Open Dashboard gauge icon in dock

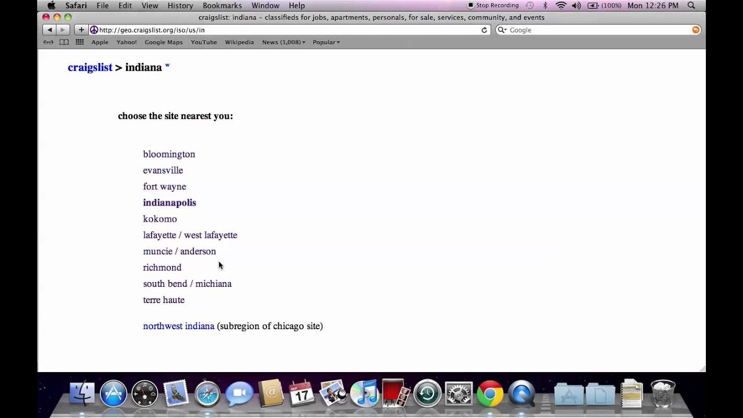click(145, 394)
